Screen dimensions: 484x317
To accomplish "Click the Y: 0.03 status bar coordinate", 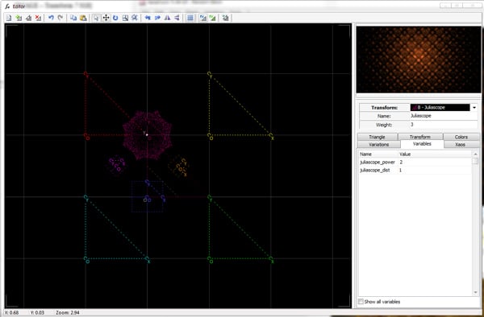I will [37, 313].
